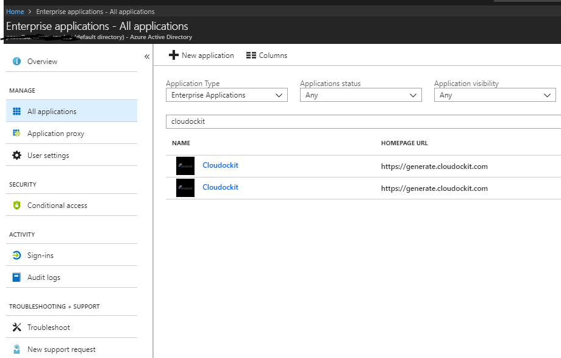
Task: Click the User settings gear icon
Action: [x=16, y=156]
